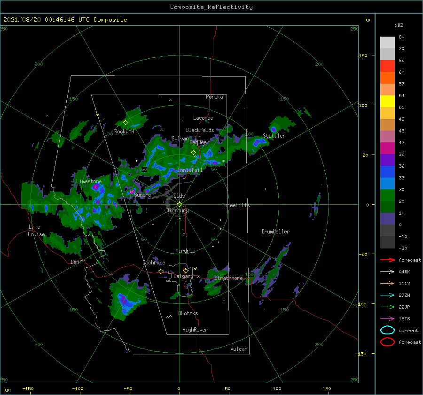Click the Limestone label

[x=89, y=181]
